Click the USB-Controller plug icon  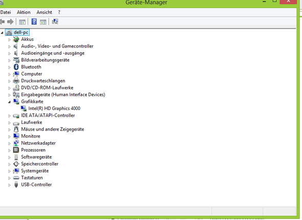tap(16, 185)
